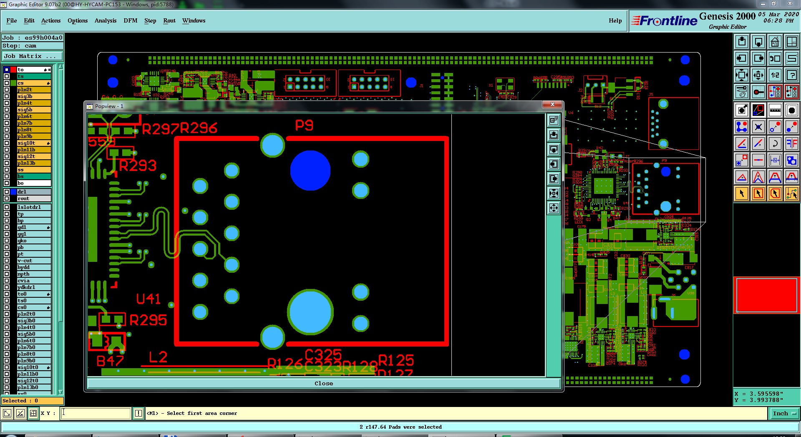Open the Rout menu
Image resolution: width=801 pixels, height=437 pixels.
tap(169, 20)
